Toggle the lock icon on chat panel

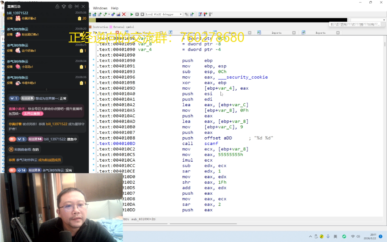tap(57, 6)
